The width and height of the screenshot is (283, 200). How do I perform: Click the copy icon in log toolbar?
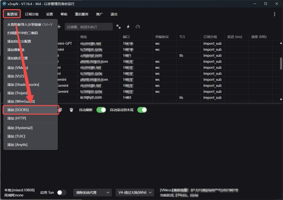[x=60, y=110]
